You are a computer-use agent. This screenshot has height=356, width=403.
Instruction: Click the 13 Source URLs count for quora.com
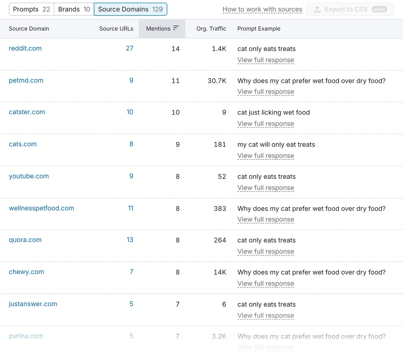pyautogui.click(x=130, y=240)
